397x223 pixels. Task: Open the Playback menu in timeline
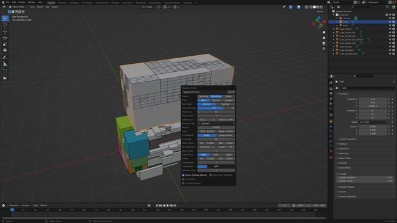click(14, 206)
